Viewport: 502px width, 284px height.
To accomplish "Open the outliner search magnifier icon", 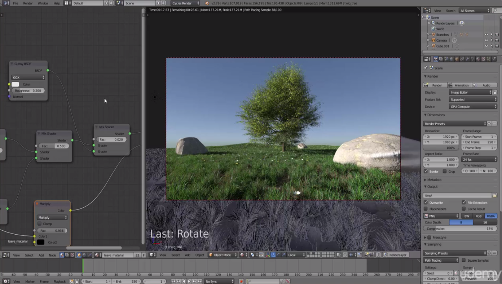I will [x=495, y=11].
